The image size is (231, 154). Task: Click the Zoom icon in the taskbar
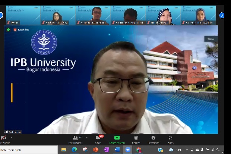(x=128, y=150)
